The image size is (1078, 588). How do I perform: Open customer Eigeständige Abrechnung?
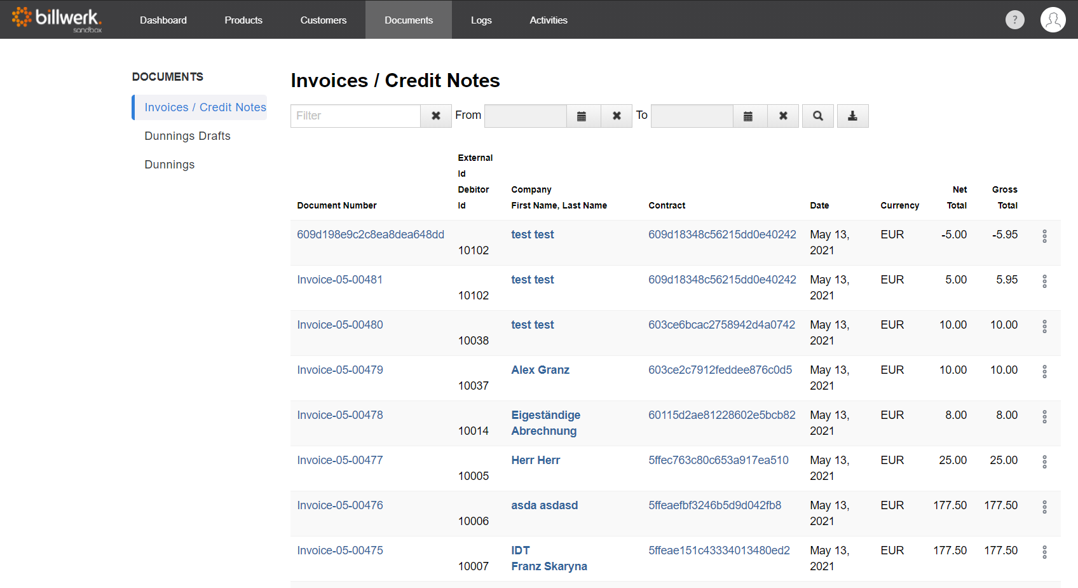[x=546, y=423]
